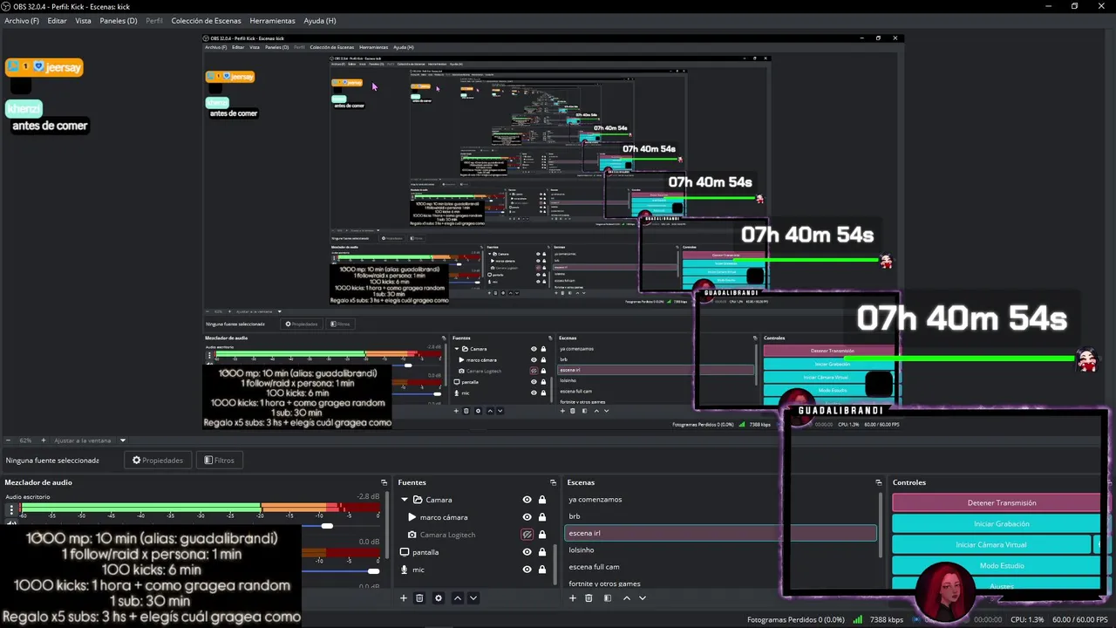
Task: Collapse the Camara group arrow
Action: tap(405, 500)
